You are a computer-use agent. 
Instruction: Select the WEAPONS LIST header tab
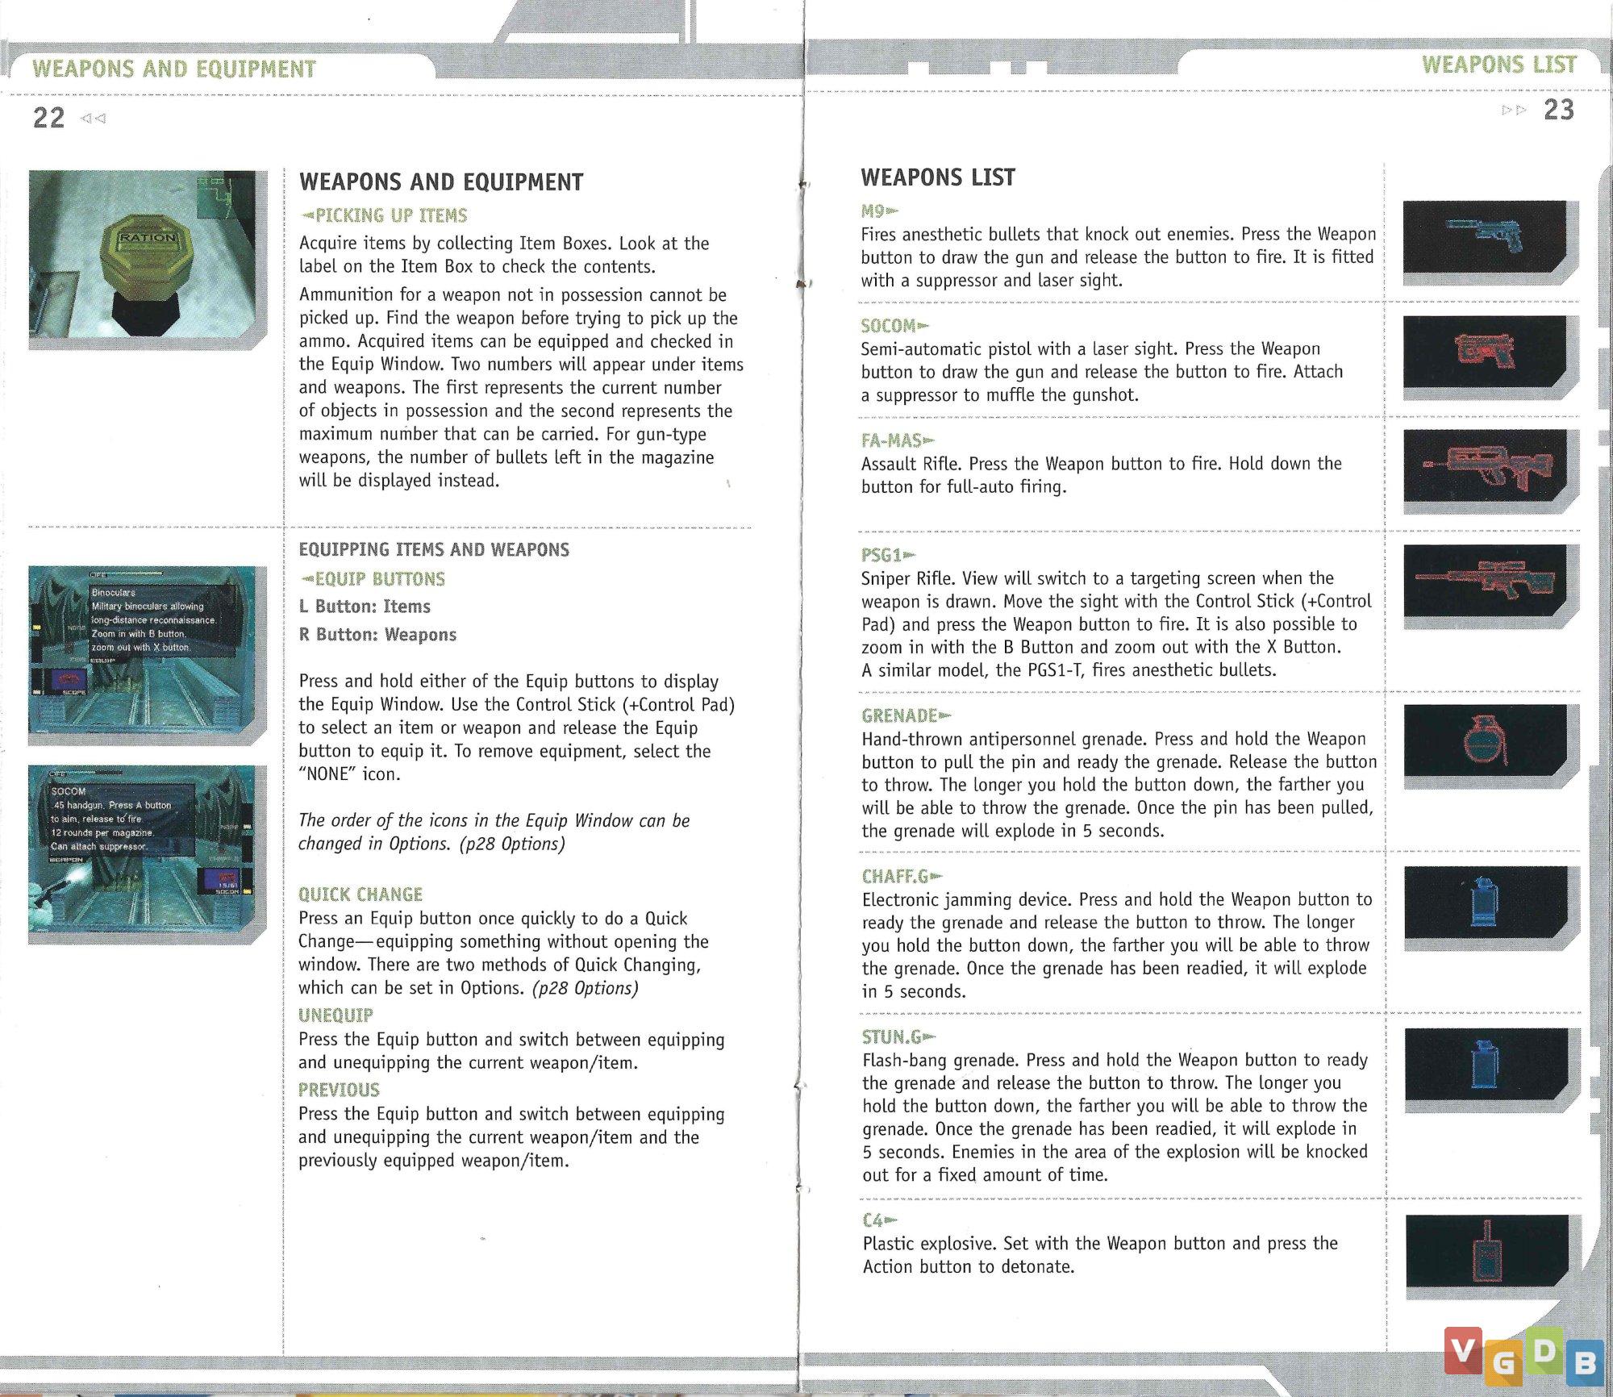click(x=1498, y=65)
